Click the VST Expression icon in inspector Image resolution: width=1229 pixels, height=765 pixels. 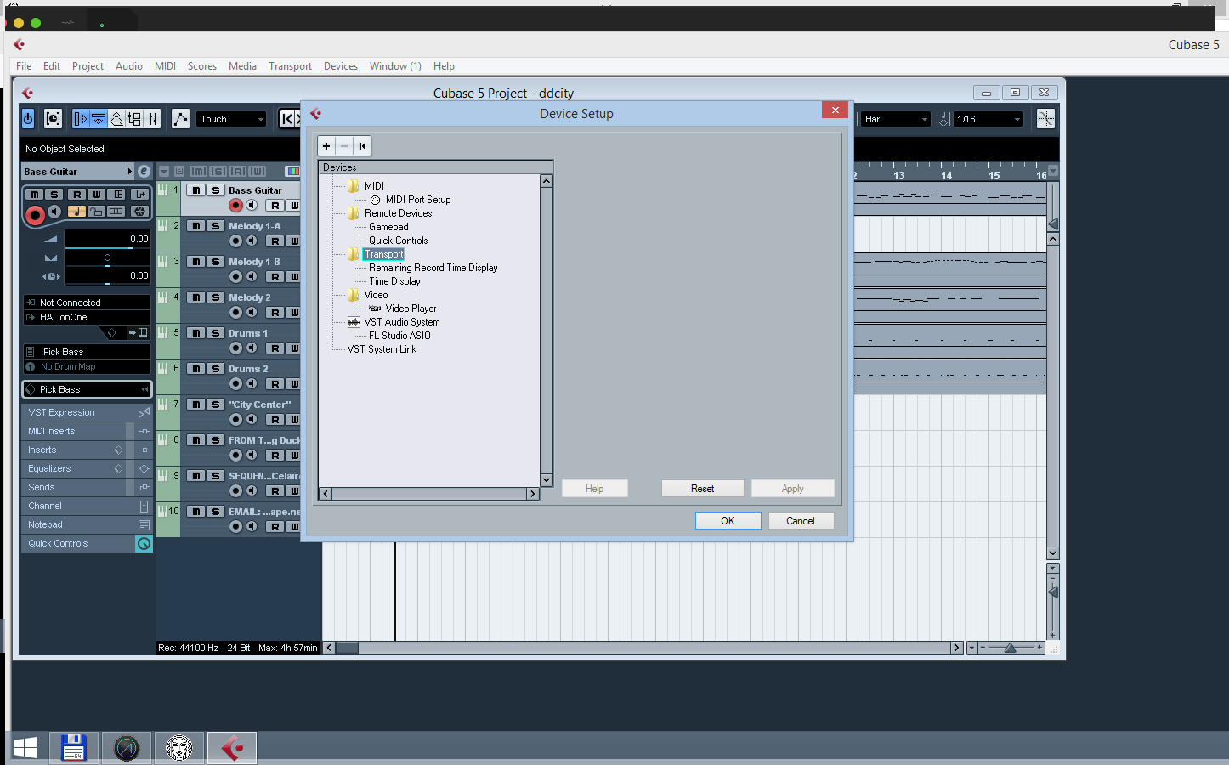[144, 412]
